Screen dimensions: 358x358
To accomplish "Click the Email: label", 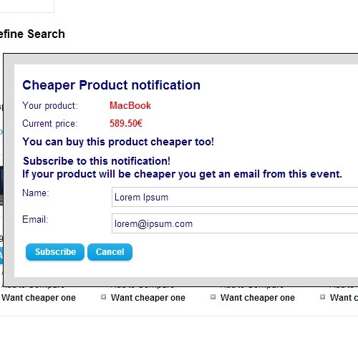I will point(35,219).
